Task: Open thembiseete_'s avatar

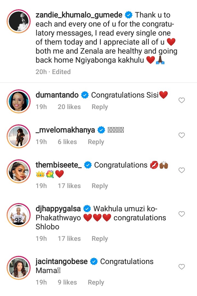Action: (x=19, y=171)
